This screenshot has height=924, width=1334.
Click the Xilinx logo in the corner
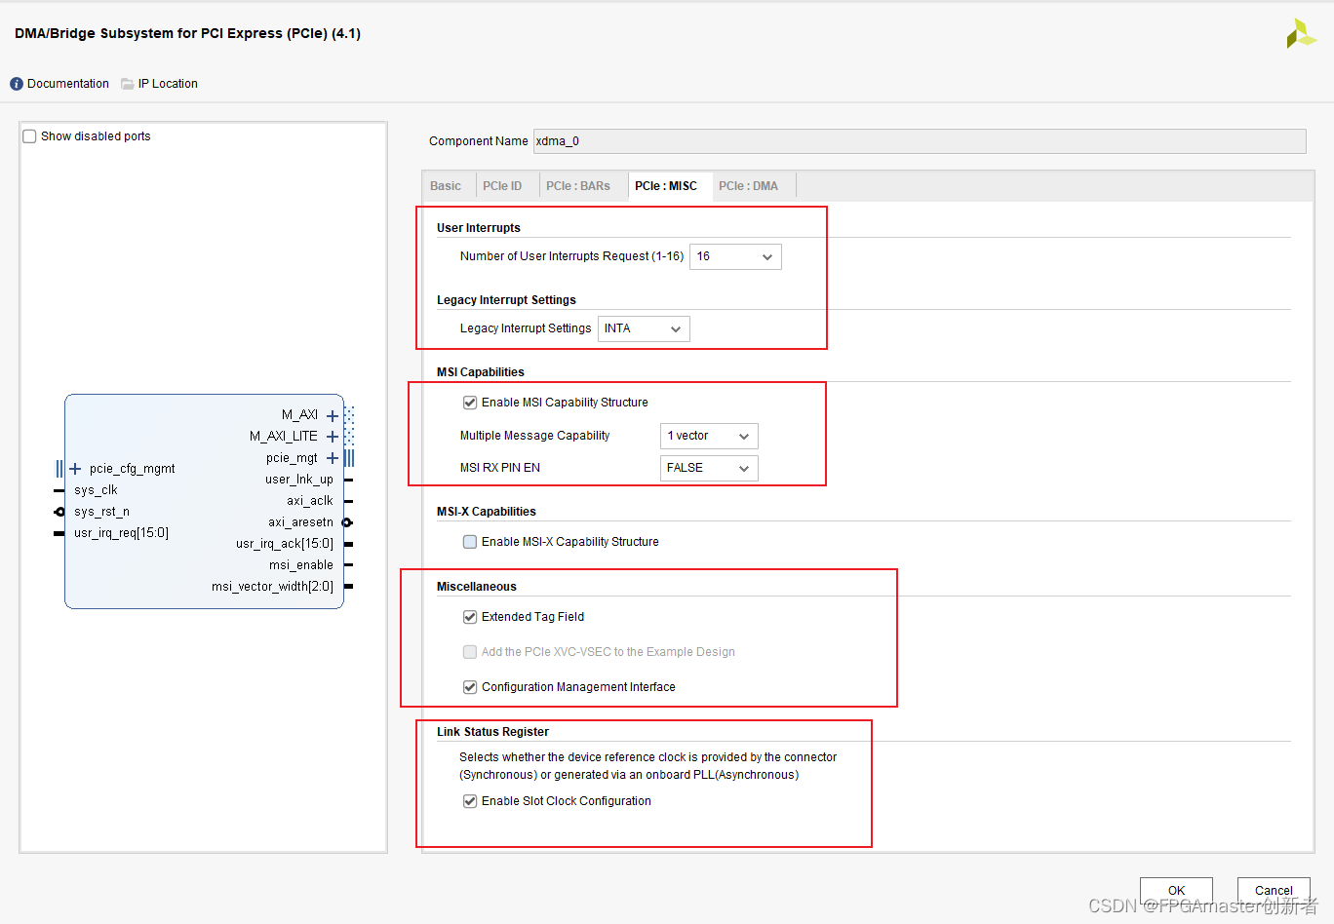1301,33
